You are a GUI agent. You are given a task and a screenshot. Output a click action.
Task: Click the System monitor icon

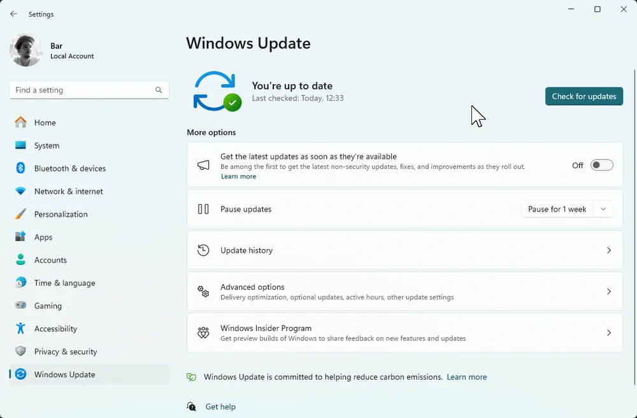(20, 145)
